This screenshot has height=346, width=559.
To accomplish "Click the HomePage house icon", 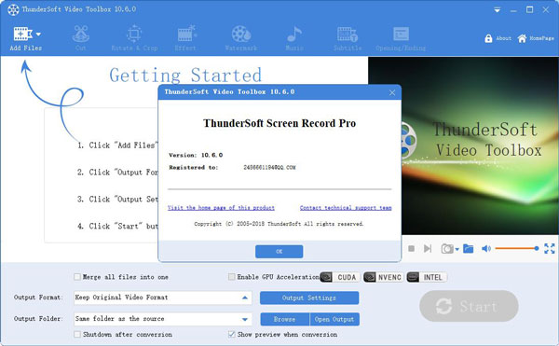I will (x=522, y=38).
